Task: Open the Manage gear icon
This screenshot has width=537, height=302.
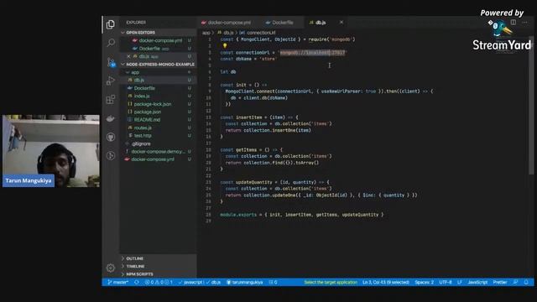Action: coord(110,268)
